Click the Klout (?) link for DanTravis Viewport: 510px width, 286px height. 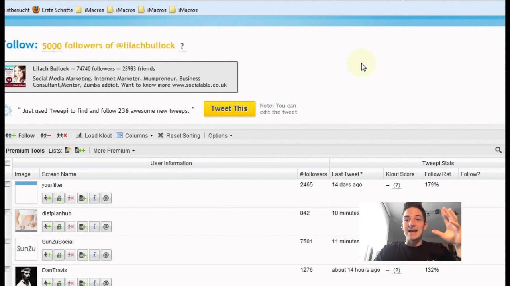(x=396, y=270)
